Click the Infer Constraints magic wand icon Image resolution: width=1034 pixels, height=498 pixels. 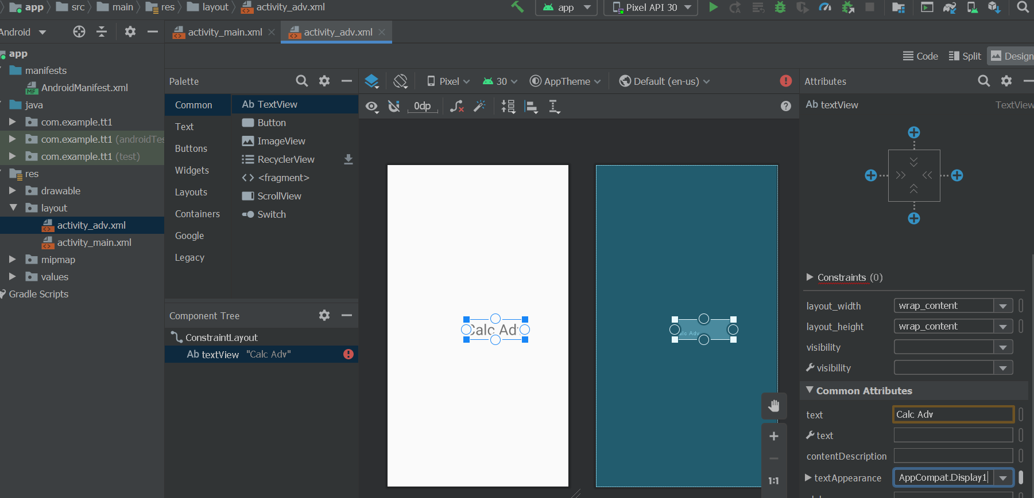(x=479, y=106)
